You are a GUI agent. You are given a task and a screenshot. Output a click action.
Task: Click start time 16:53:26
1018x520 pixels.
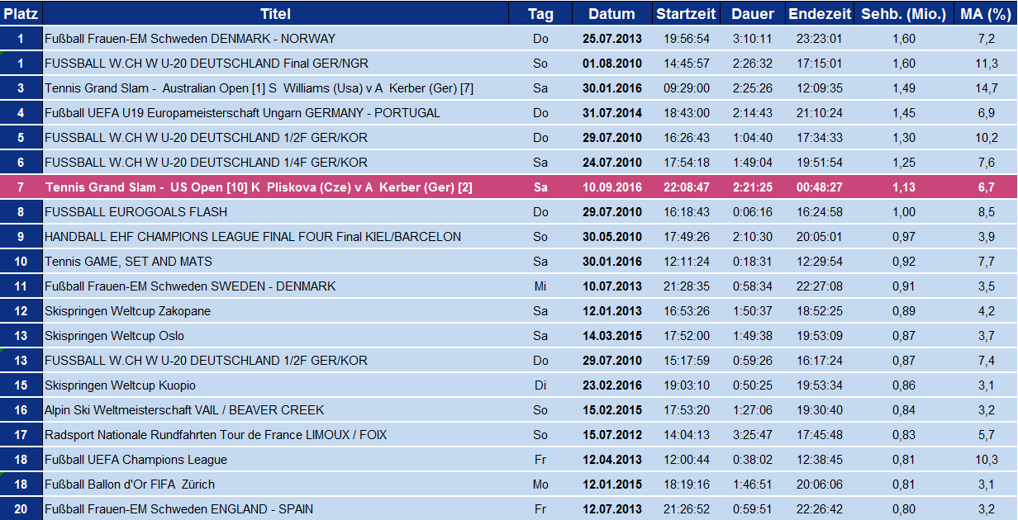tap(685, 311)
